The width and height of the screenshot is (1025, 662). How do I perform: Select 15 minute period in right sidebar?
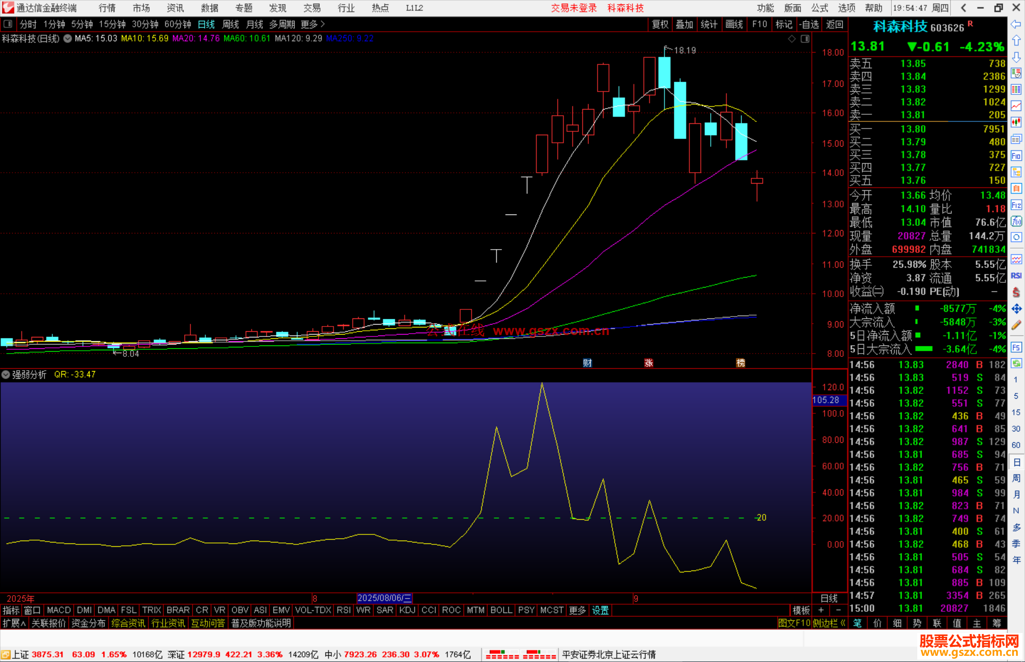[x=1016, y=412]
